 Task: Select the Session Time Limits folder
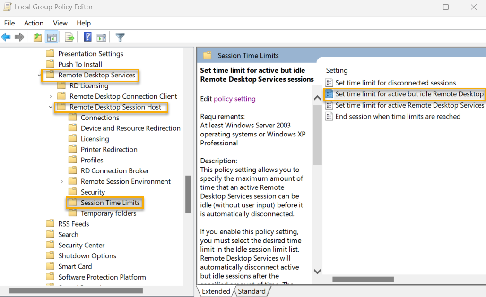click(110, 203)
